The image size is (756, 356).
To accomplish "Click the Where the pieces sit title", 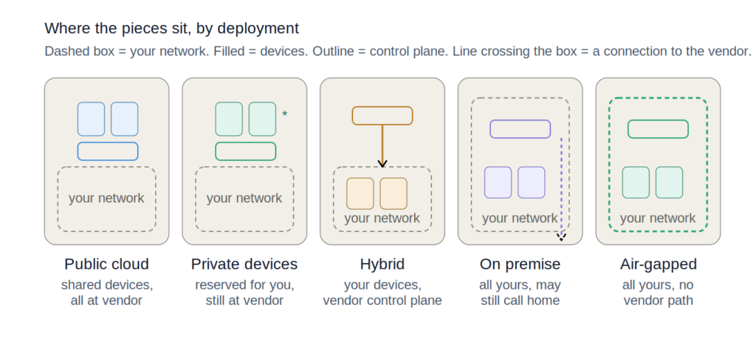I will pyautogui.click(x=171, y=29).
